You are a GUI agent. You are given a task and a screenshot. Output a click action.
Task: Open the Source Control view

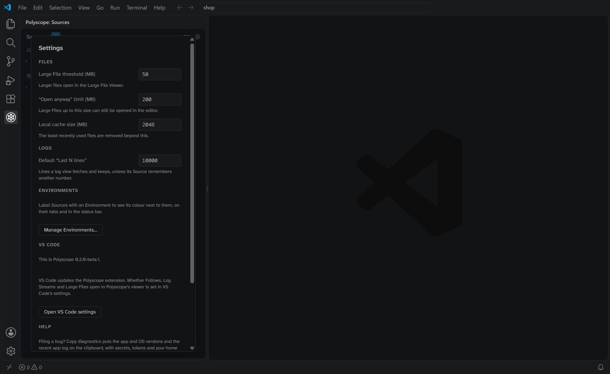11,61
